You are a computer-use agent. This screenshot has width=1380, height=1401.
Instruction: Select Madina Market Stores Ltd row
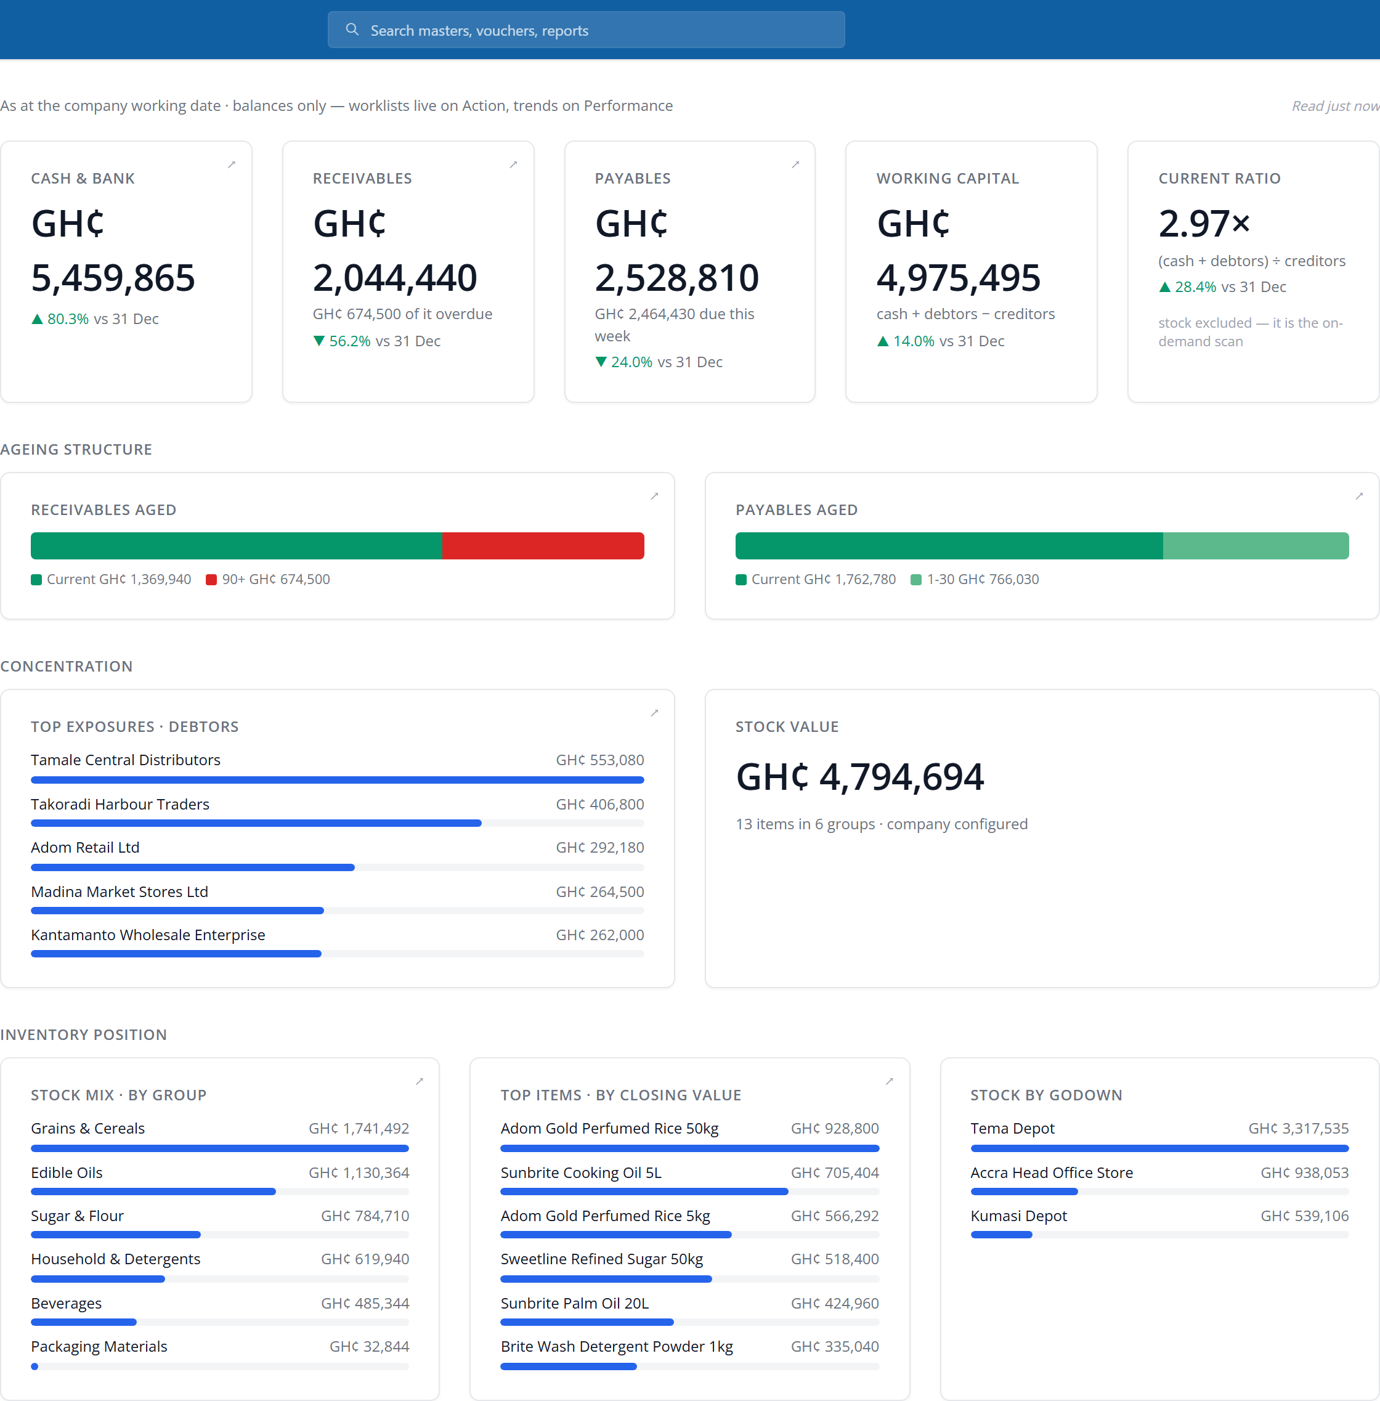click(x=337, y=899)
